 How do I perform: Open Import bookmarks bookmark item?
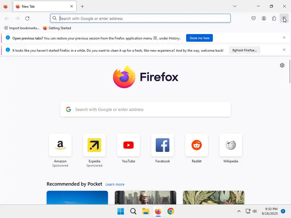(x=22, y=28)
